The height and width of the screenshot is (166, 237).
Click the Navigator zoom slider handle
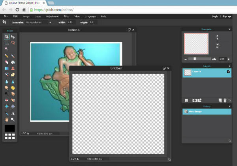coord(195,59)
